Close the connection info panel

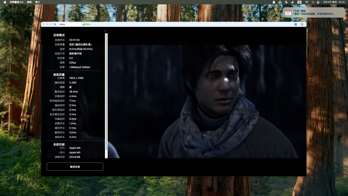pos(105,31)
